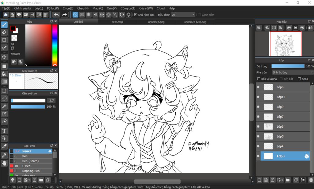Select the Eraser tool
The width and height of the screenshot is (314, 189).
point(4,32)
